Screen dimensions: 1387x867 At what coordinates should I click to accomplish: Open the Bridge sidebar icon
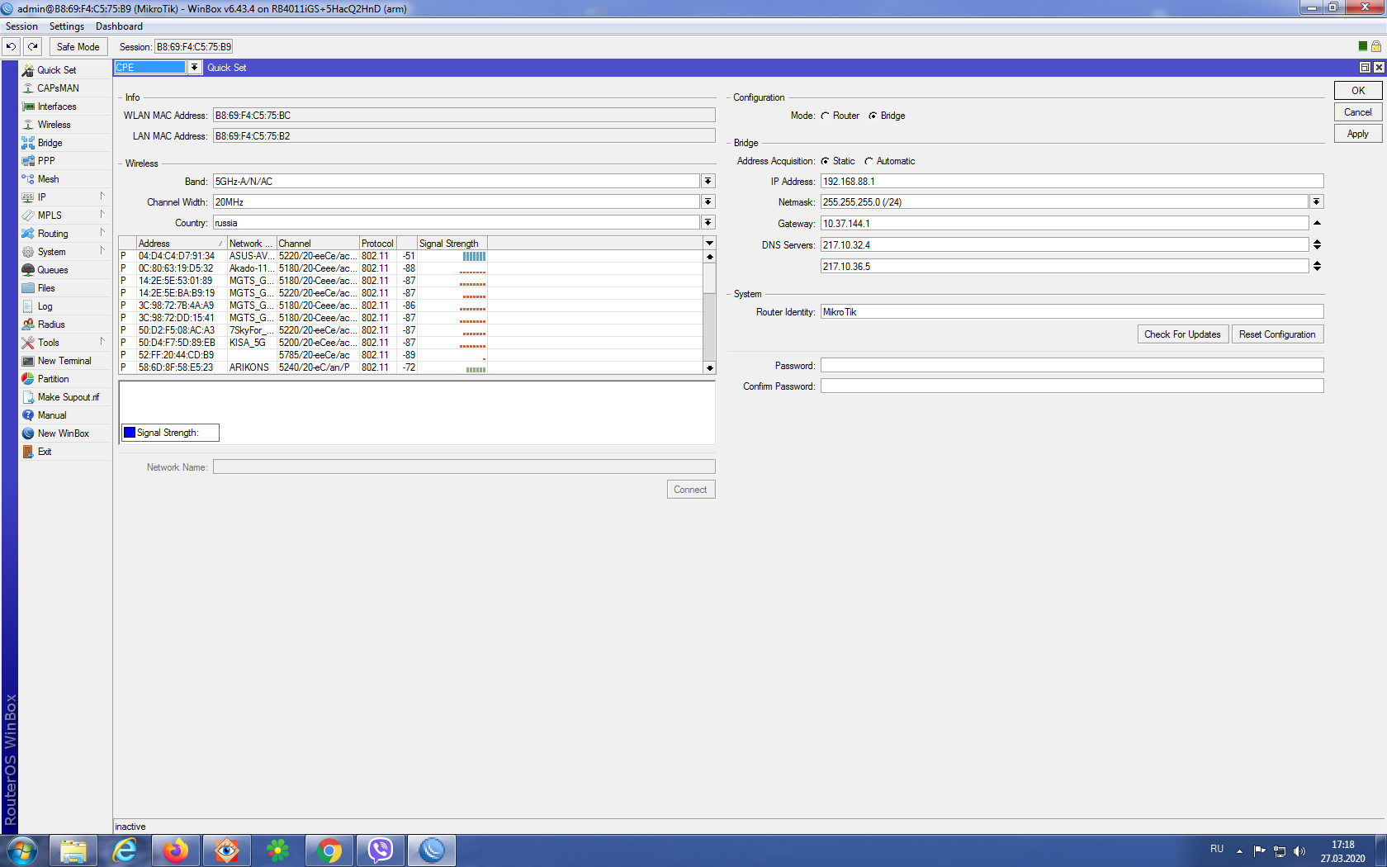28,143
